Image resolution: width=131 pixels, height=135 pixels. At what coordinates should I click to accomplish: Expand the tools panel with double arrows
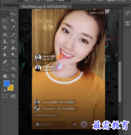(x=2, y=5)
